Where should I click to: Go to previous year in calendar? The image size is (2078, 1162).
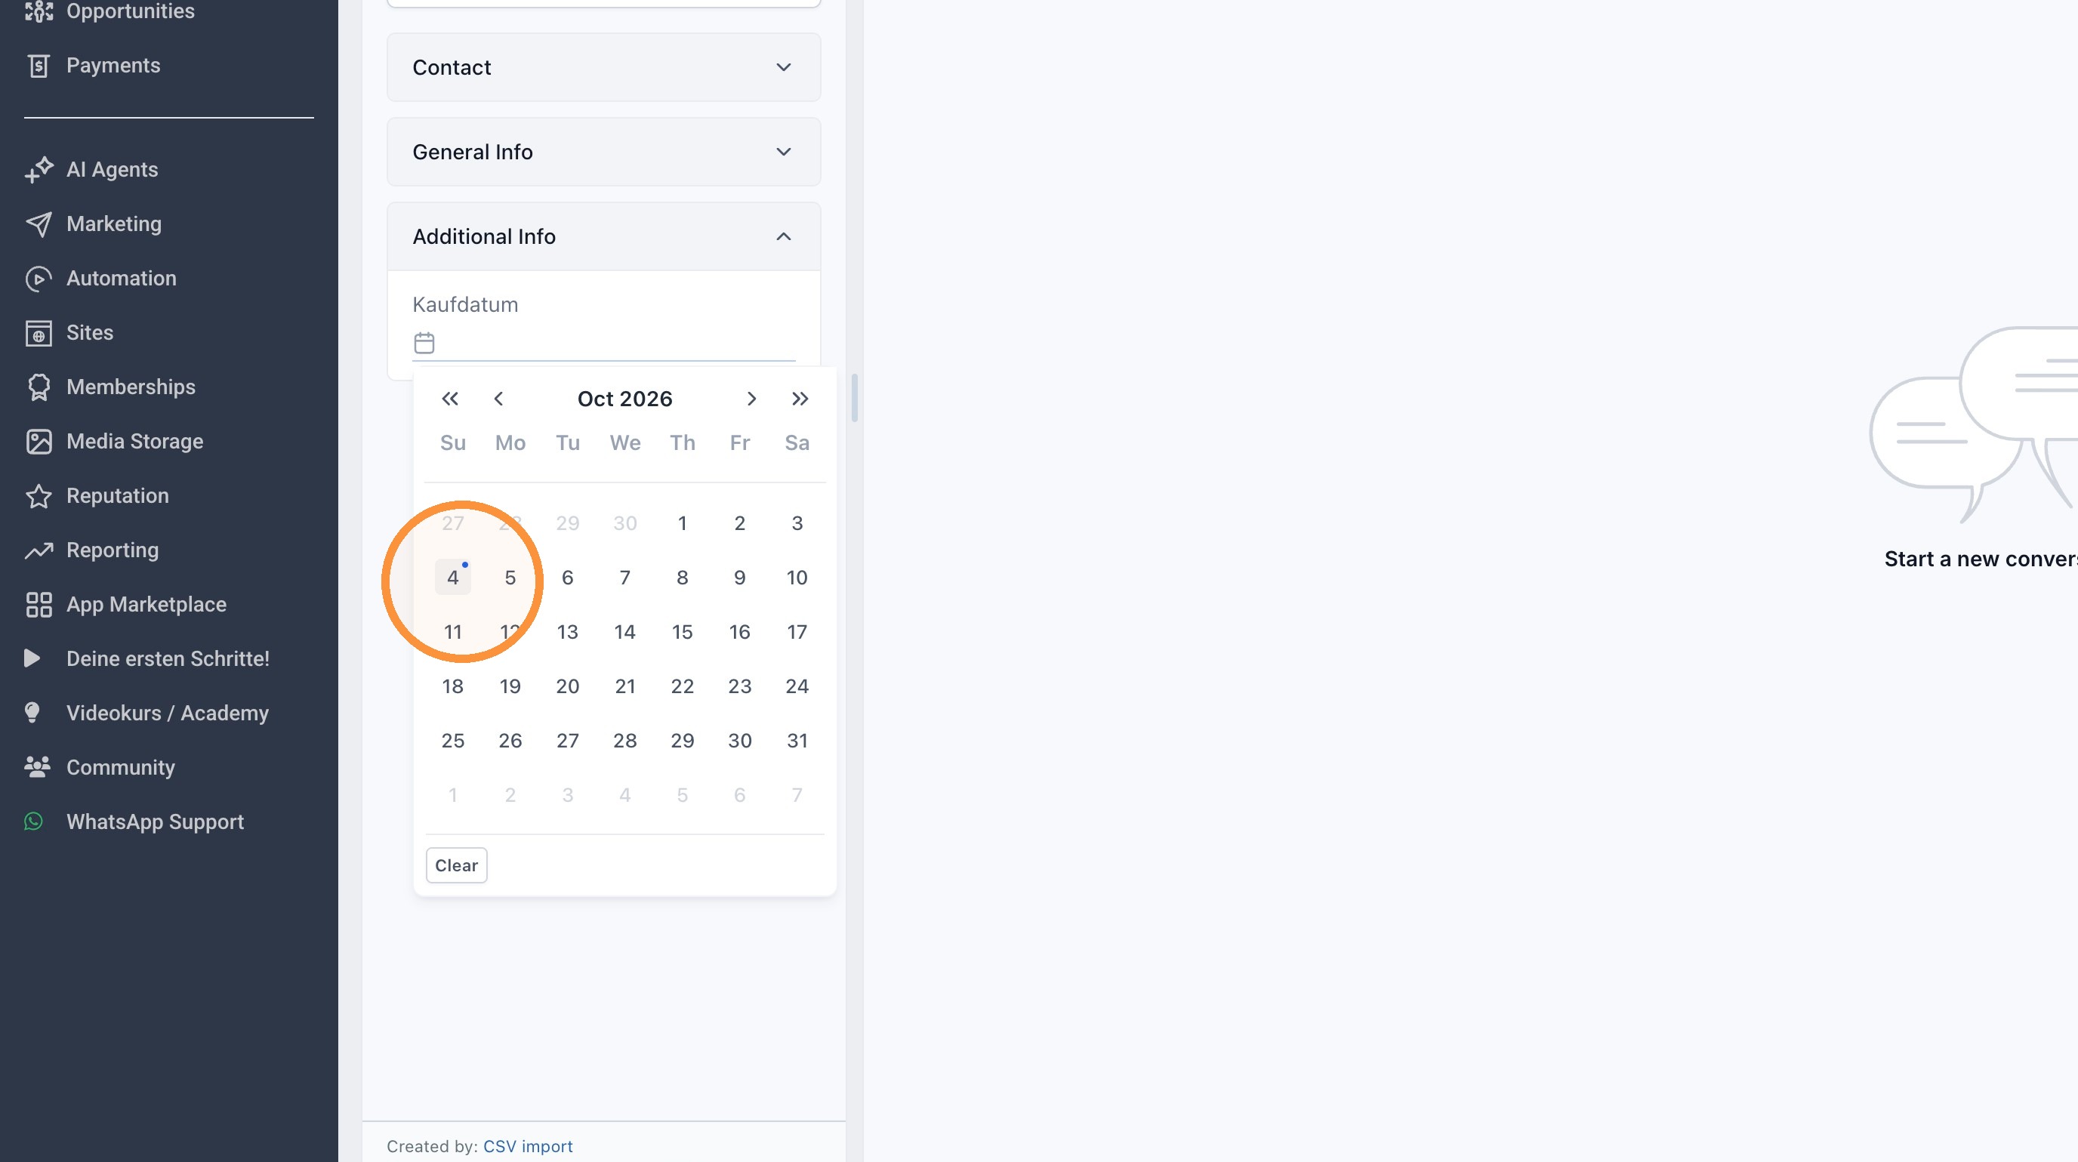coord(450,399)
